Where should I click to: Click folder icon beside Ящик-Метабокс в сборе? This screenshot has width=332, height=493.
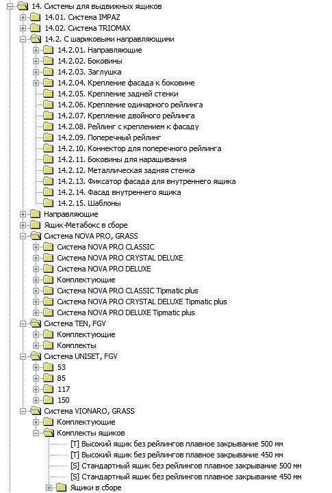click(x=35, y=225)
